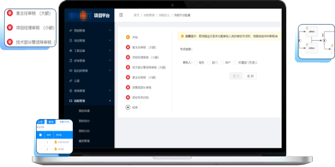Expand the 评审管理 chevron
335x167 pixels.
110,61
